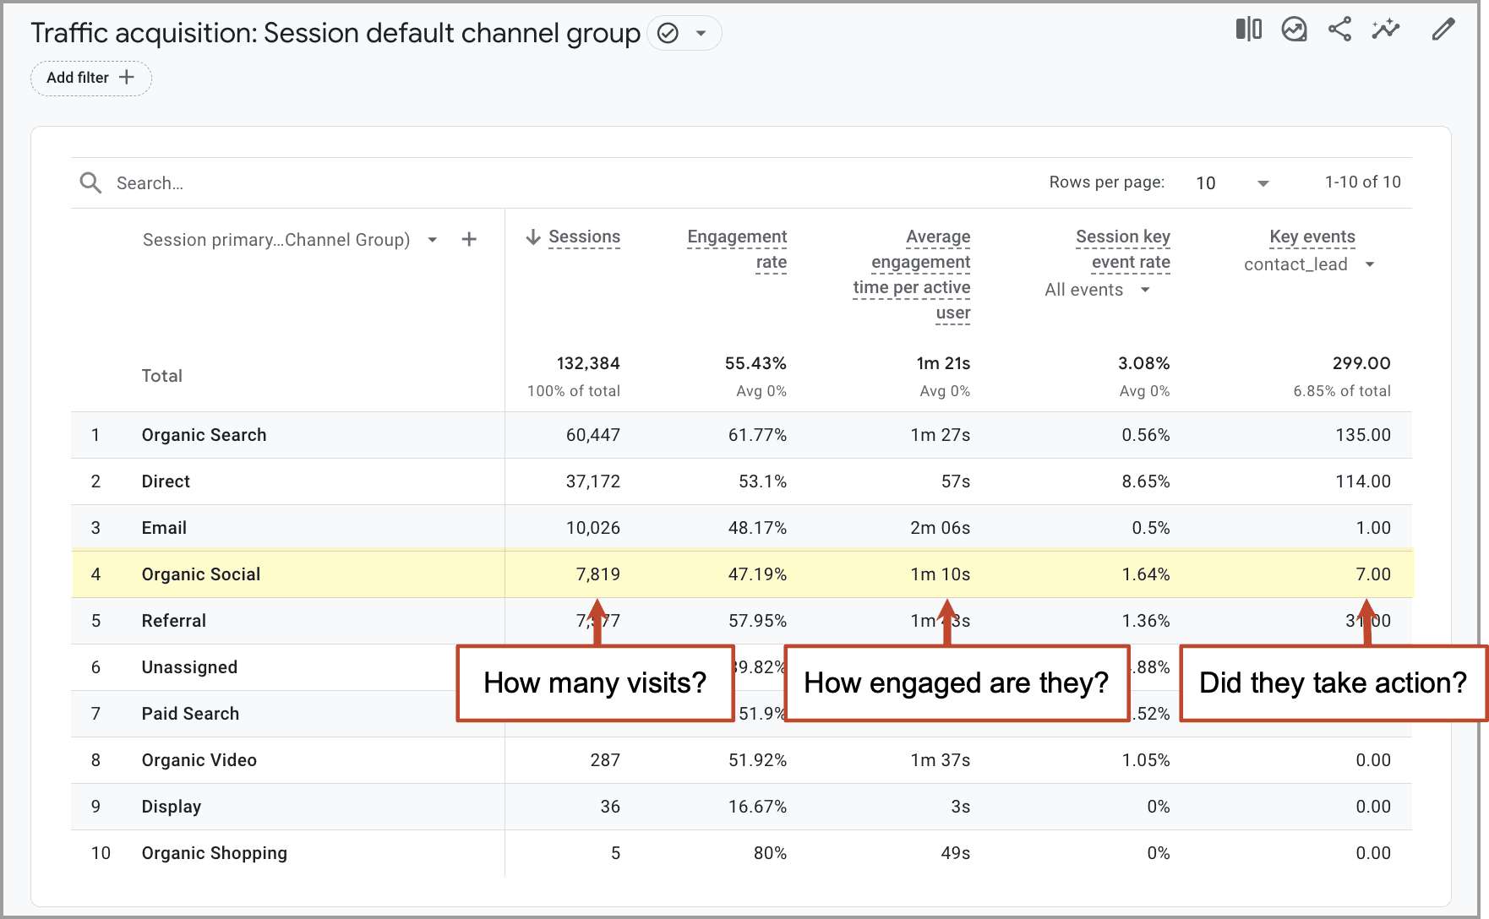The height and width of the screenshot is (919, 1489).
Task: Select the Organic Video row label
Action: (199, 760)
